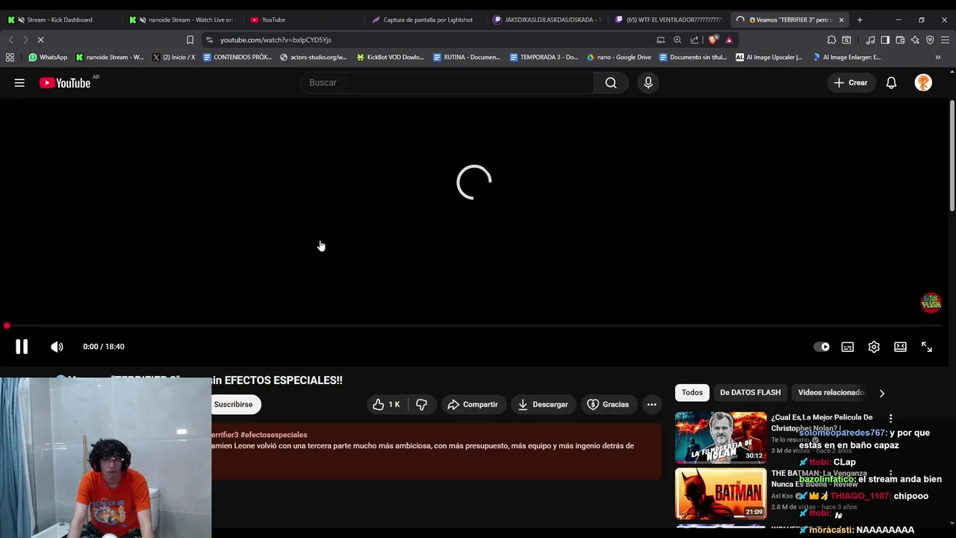Toggle subtitles in the player

[x=848, y=347]
